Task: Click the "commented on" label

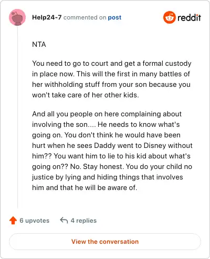Action: pyautogui.click(x=85, y=17)
